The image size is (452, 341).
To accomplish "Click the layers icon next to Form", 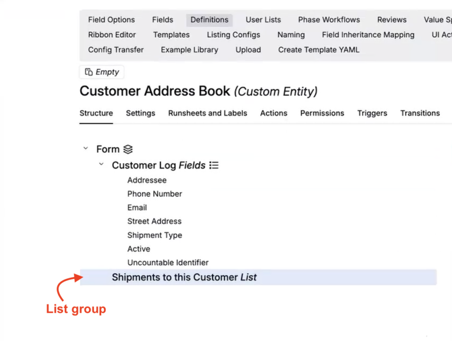I will pyautogui.click(x=128, y=149).
